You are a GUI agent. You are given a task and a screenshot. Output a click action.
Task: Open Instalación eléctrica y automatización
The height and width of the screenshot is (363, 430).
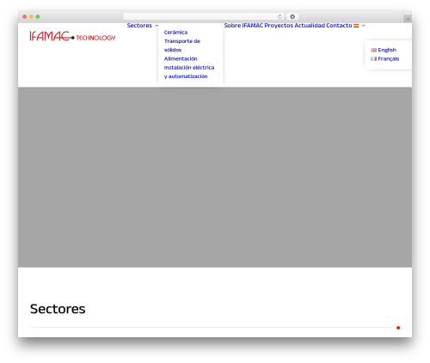click(x=189, y=72)
